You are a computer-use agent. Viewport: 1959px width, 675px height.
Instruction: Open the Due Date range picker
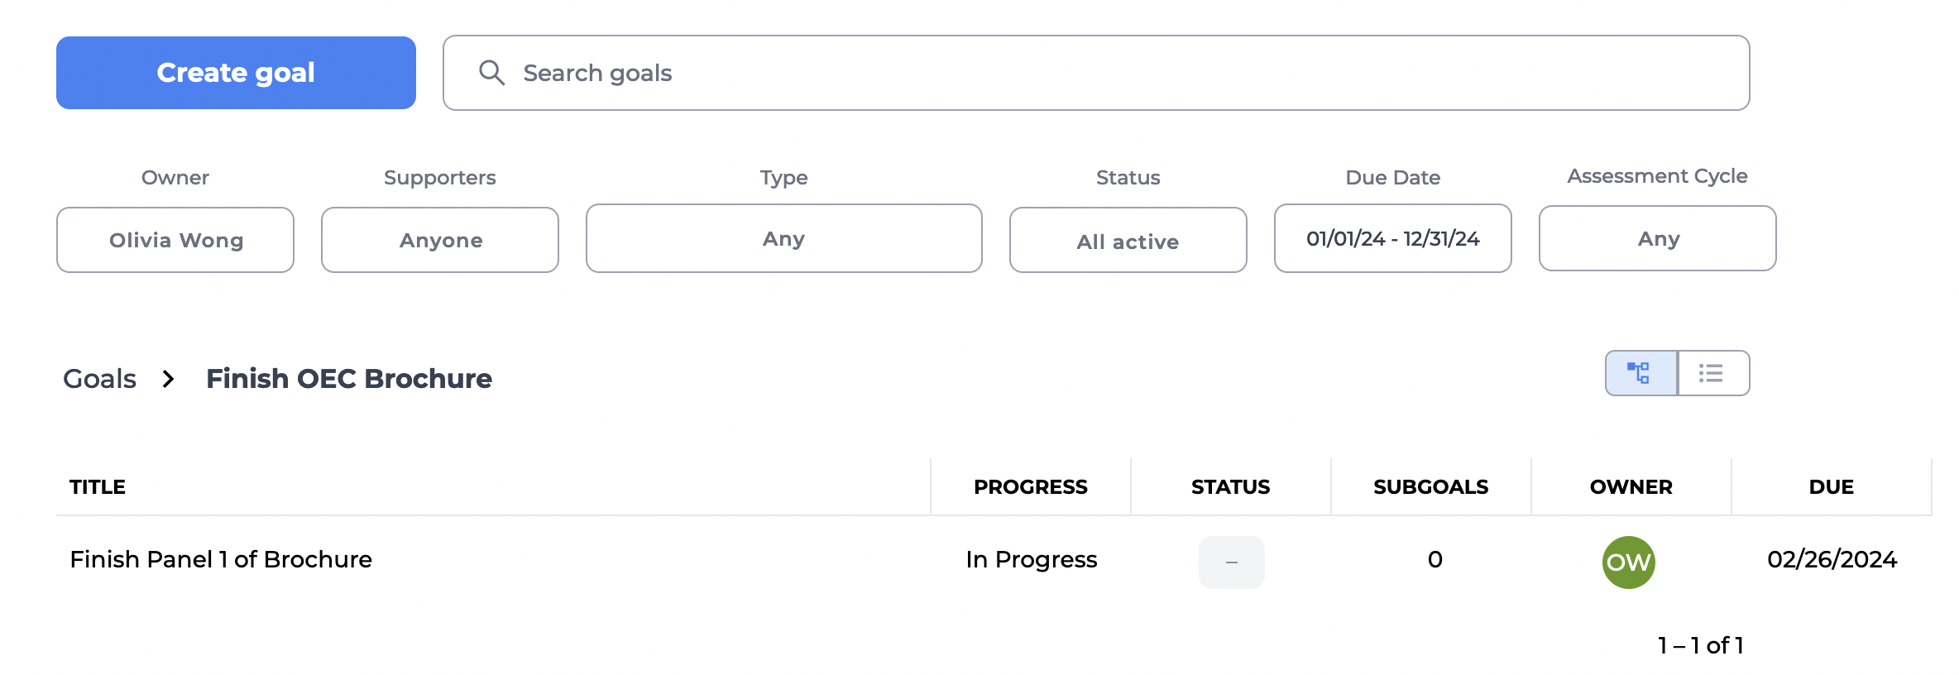(1392, 239)
